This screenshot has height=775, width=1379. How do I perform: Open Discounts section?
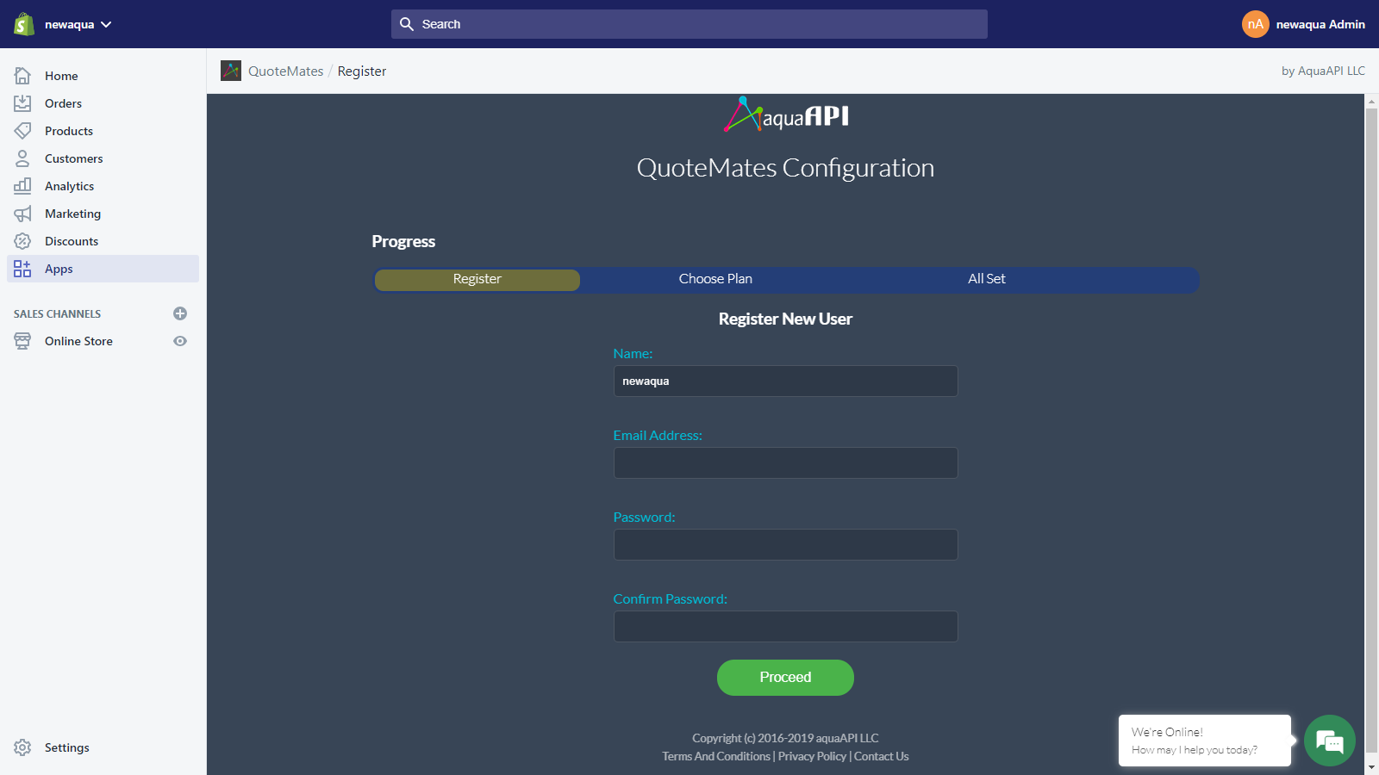pyautogui.click(x=72, y=241)
